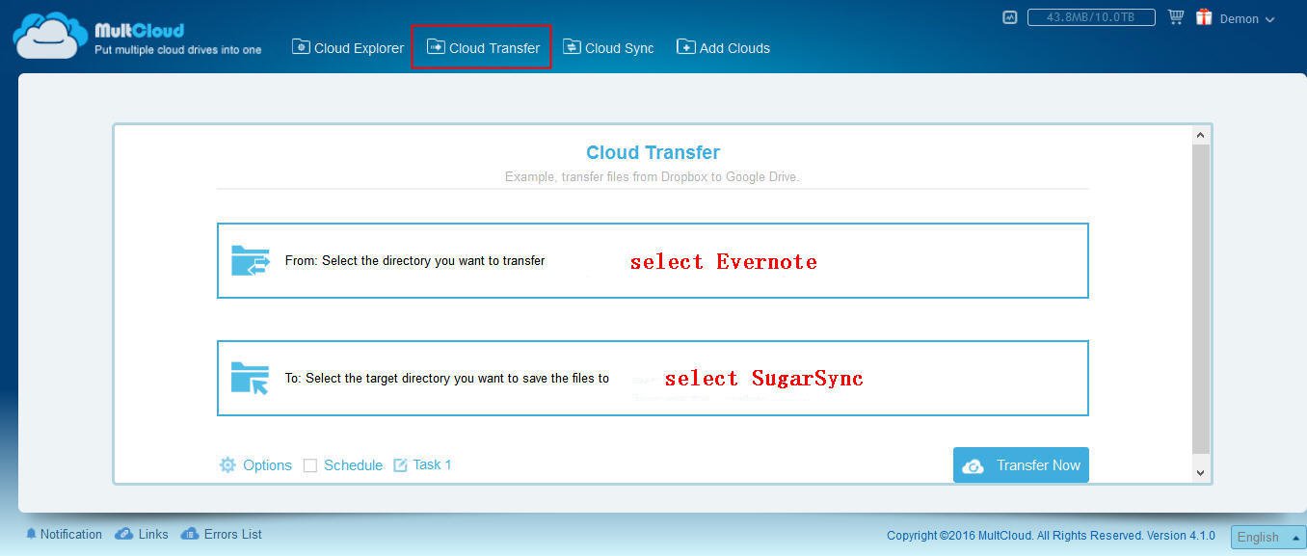1307x556 pixels.
Task: Click the vertical scrollbar thumb
Action: coord(1200,298)
